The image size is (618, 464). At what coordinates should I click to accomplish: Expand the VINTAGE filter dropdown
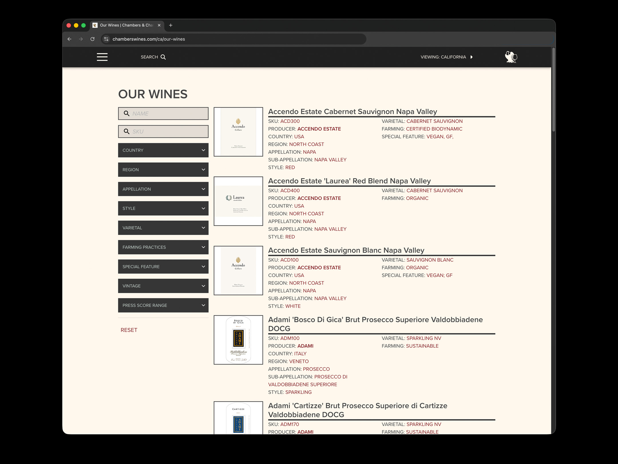(x=163, y=286)
